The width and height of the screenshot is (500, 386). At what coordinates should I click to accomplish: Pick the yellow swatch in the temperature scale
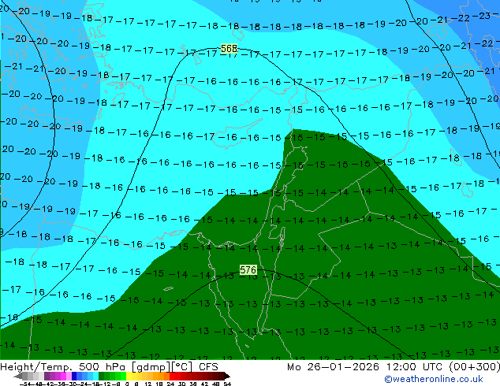click(129, 376)
